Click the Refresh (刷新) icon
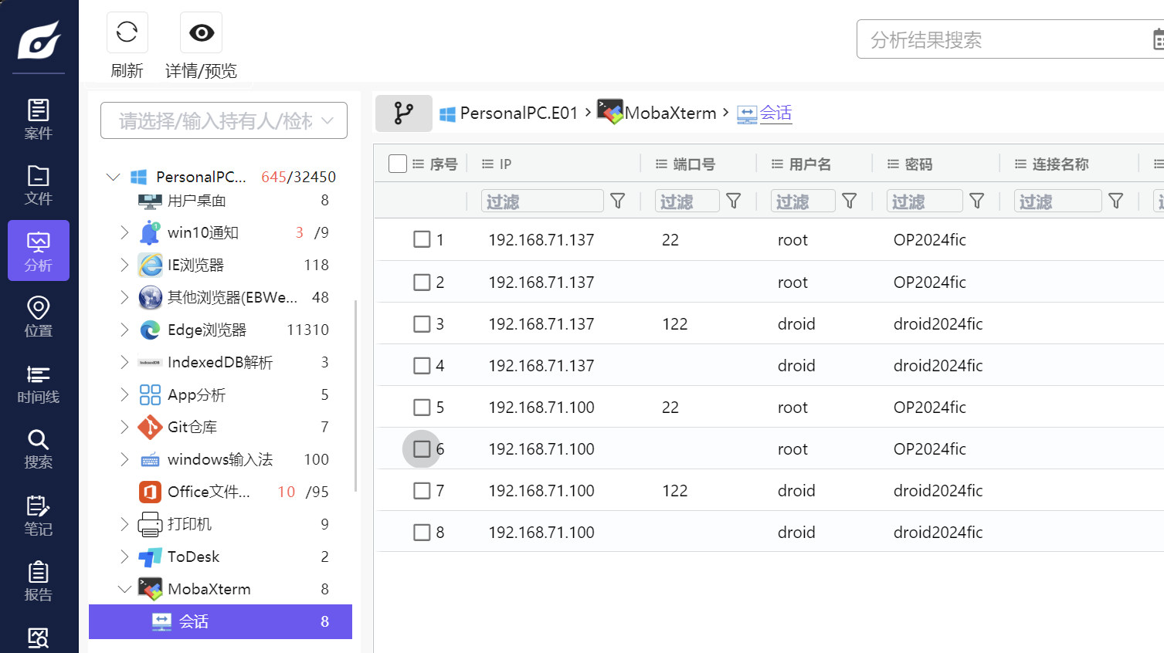Screen dimensions: 1164x653 127,32
